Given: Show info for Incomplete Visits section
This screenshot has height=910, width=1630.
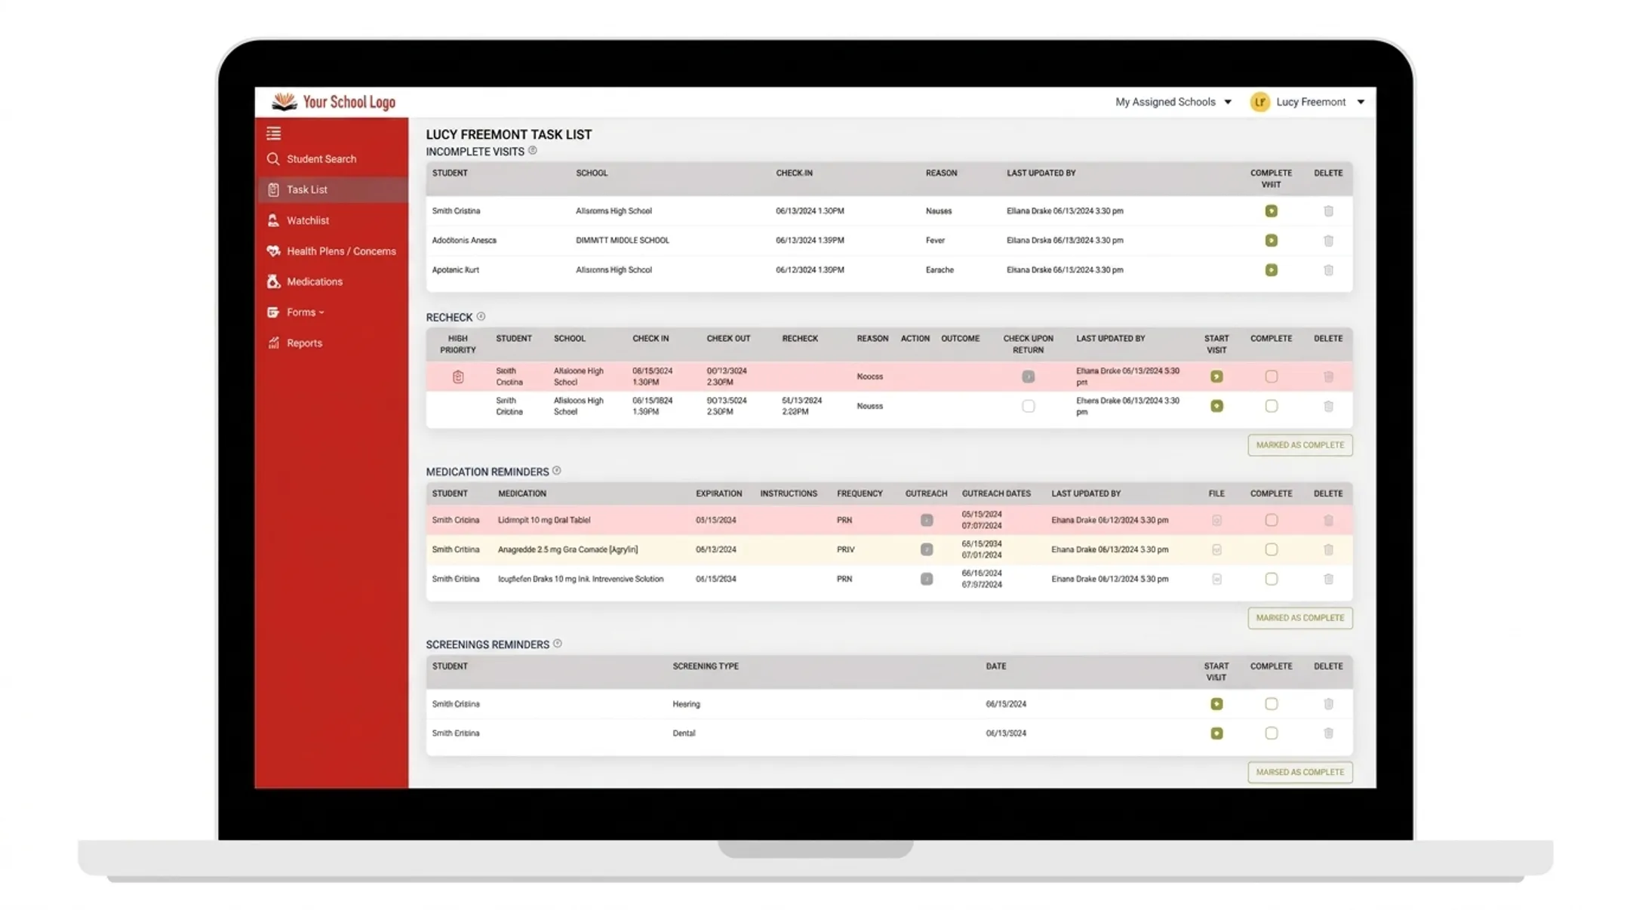Looking at the screenshot, I should (533, 151).
